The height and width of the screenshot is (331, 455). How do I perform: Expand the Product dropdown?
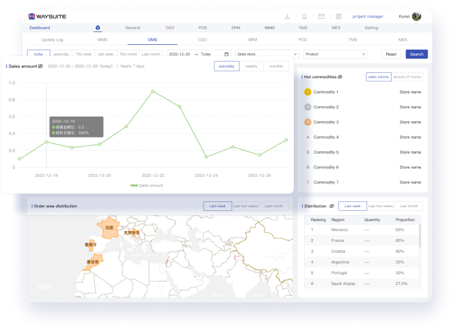coord(335,54)
